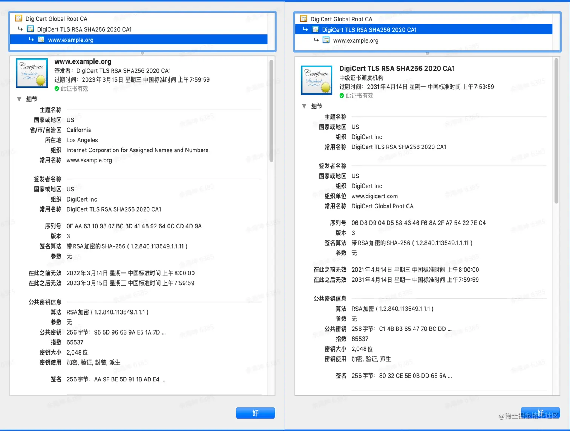Click www.digicert.com organizational unit value
Image resolution: width=570 pixels, height=431 pixels.
tap(375, 196)
